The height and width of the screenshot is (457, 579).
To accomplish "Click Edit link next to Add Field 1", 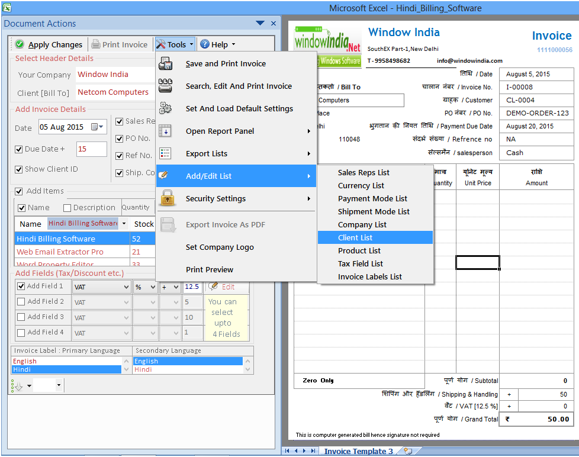I will coord(228,287).
